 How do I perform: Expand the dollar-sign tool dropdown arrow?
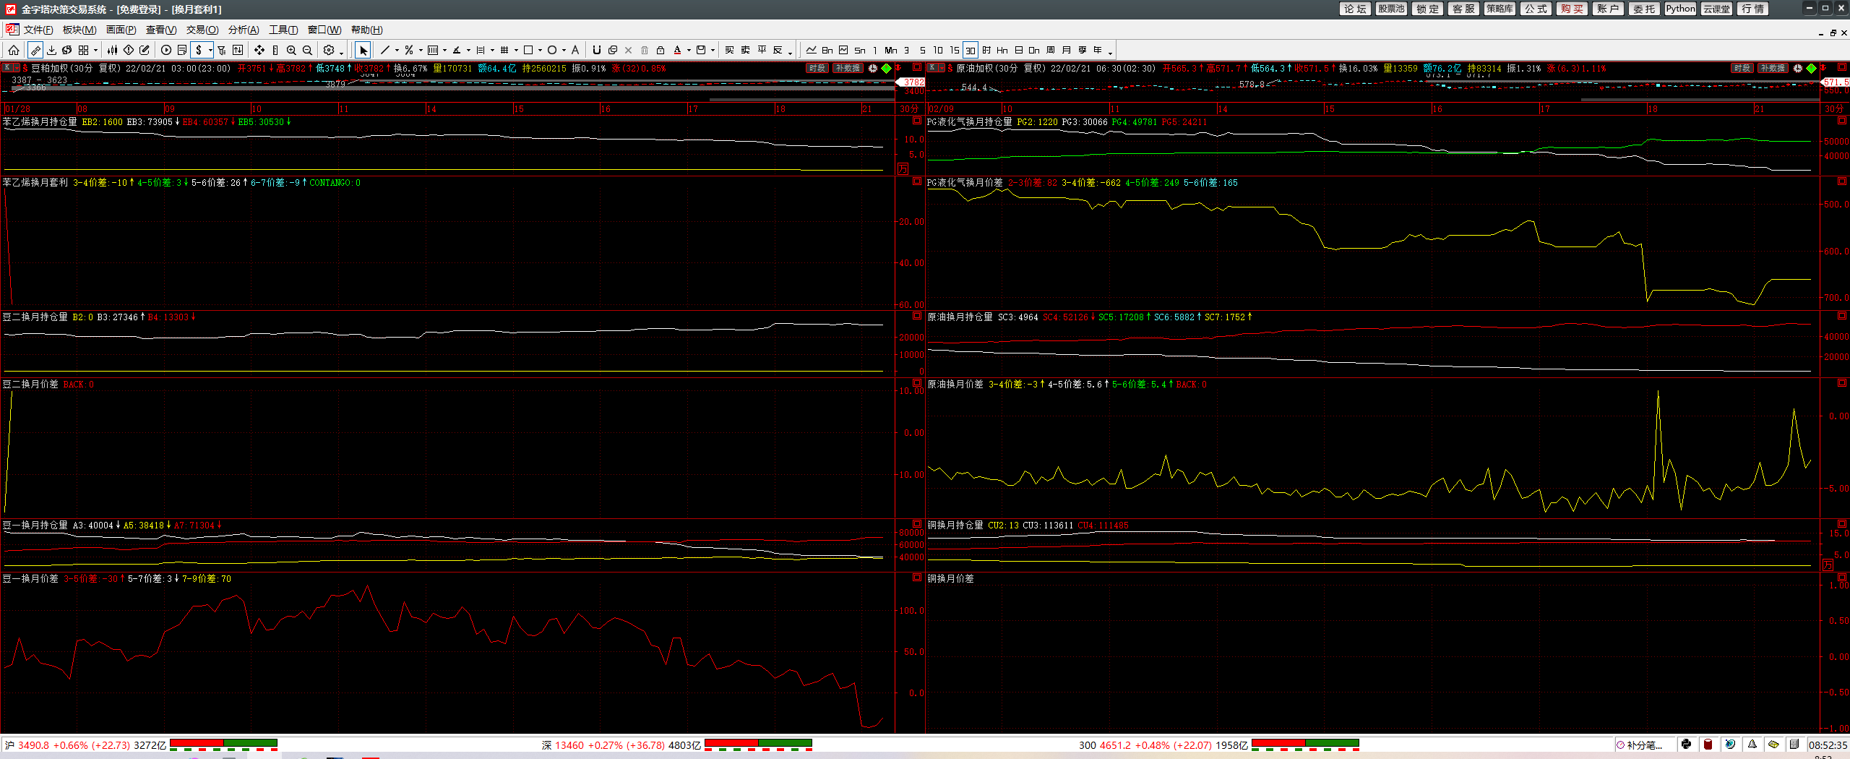point(210,51)
